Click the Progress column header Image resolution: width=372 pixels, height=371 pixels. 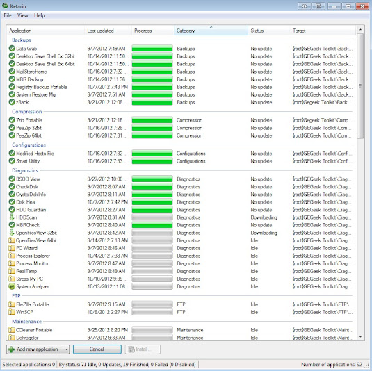coord(153,31)
